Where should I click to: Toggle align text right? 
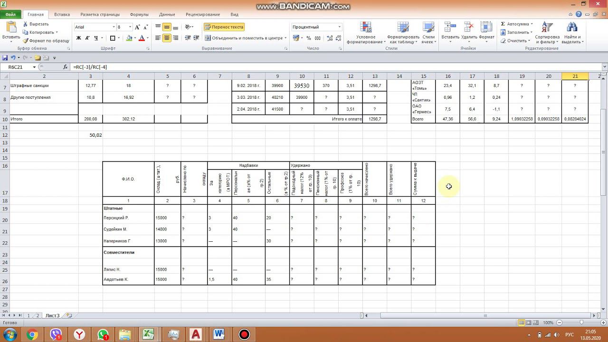pyautogui.click(x=175, y=38)
